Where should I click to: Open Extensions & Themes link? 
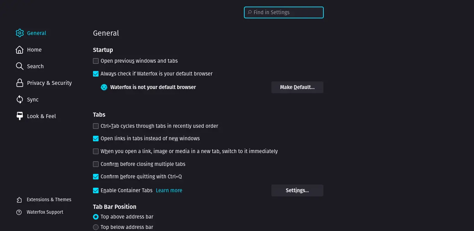coord(49,200)
